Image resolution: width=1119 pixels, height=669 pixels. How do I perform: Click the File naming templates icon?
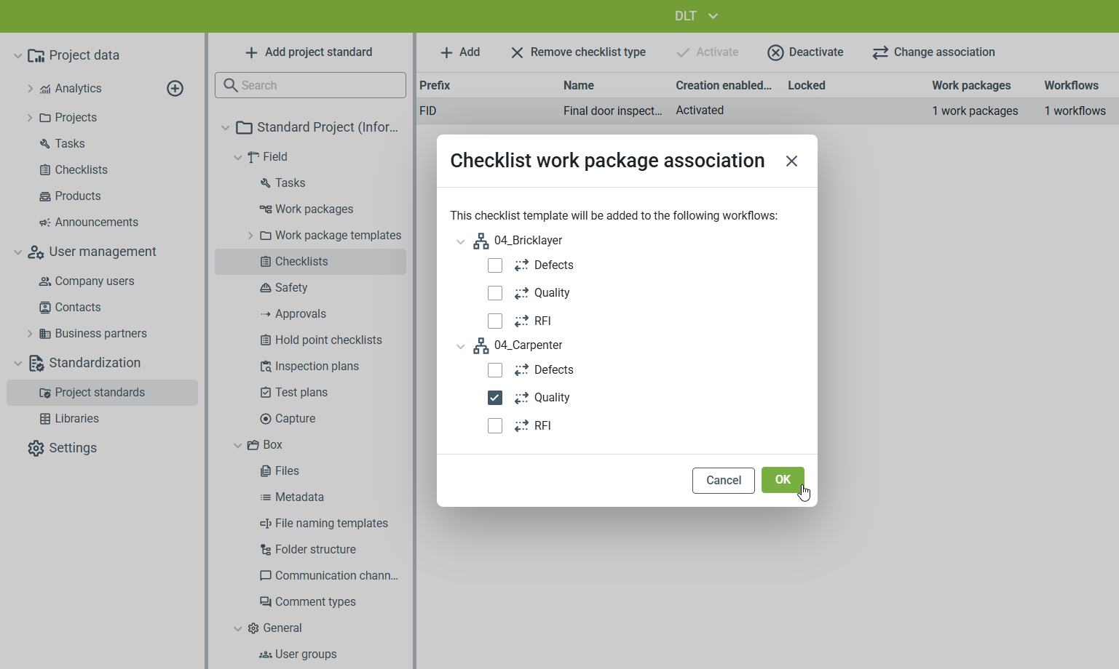pyautogui.click(x=266, y=524)
